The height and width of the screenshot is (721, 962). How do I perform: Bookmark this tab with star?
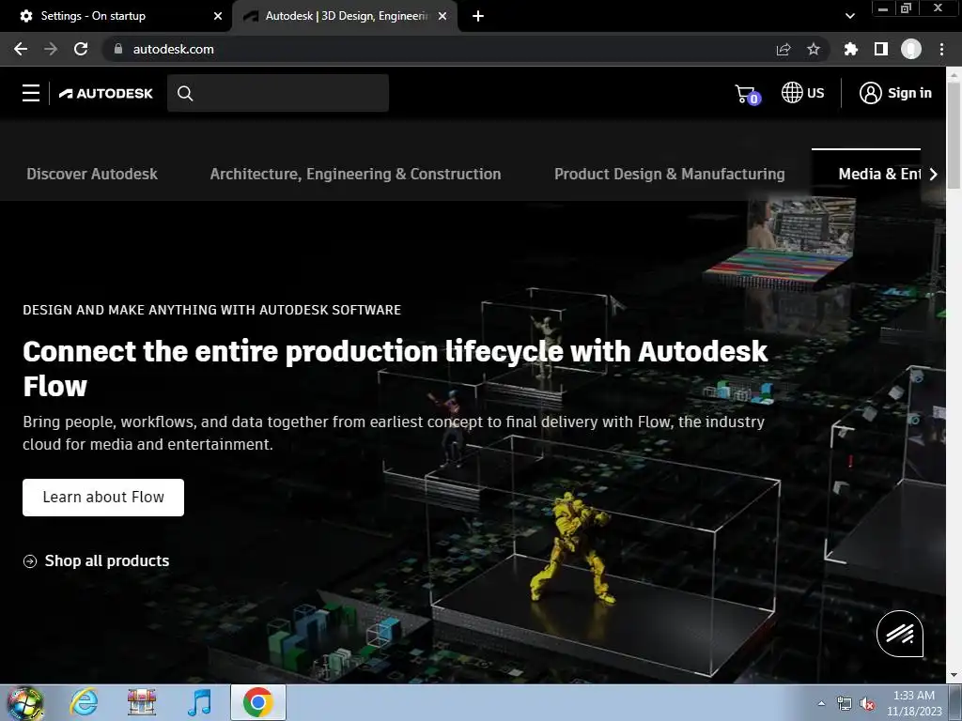814,49
